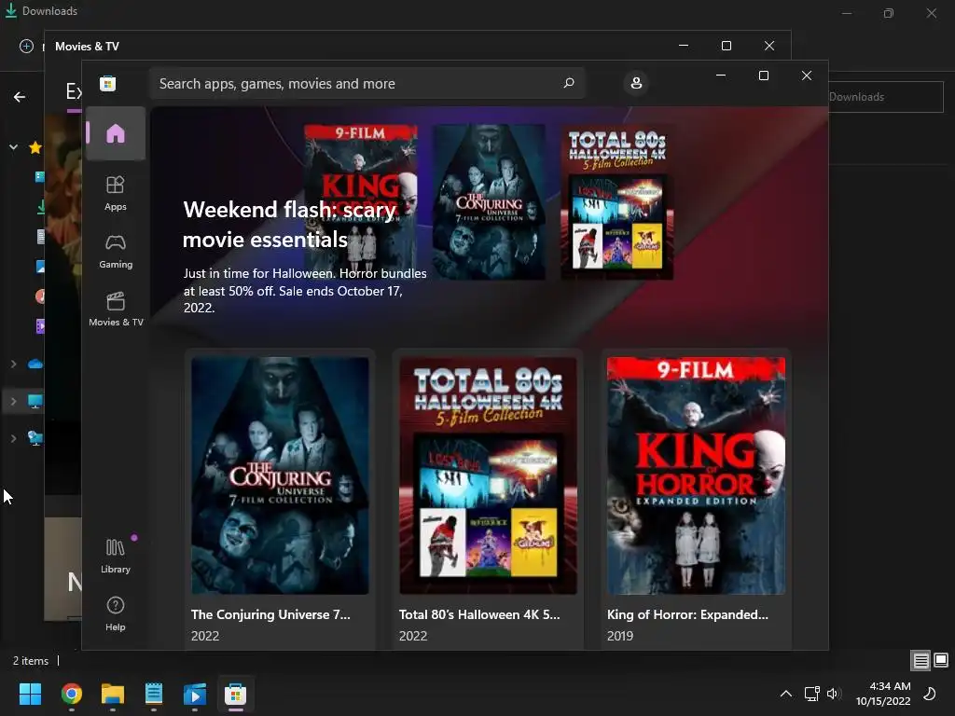Open the Home section in Microsoft Store sidebar
This screenshot has height=716, width=955.
point(115,133)
